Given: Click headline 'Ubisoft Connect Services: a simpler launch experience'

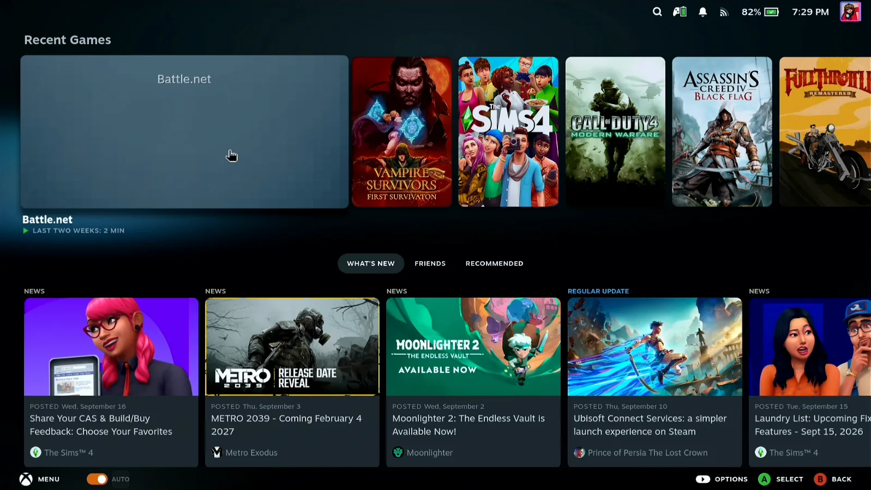Looking at the screenshot, I should tap(650, 425).
